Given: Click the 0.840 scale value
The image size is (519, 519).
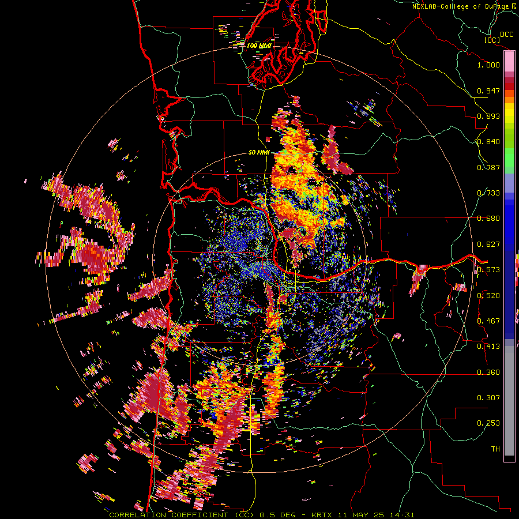Looking at the screenshot, I should pos(488,142).
